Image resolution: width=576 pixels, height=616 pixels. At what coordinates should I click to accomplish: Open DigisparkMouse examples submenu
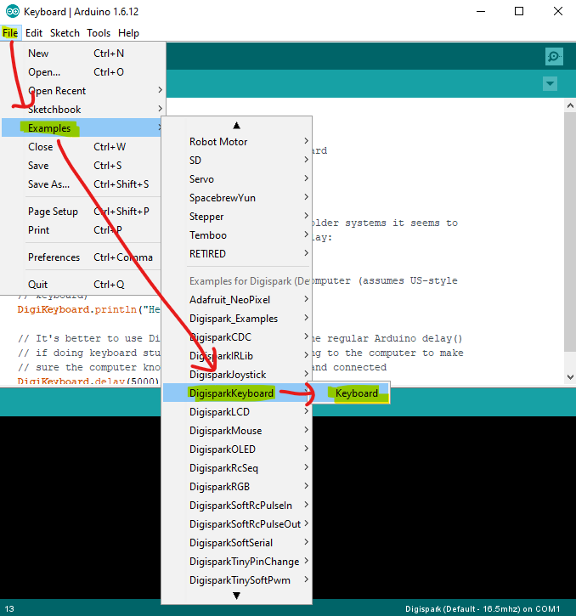pos(237,431)
